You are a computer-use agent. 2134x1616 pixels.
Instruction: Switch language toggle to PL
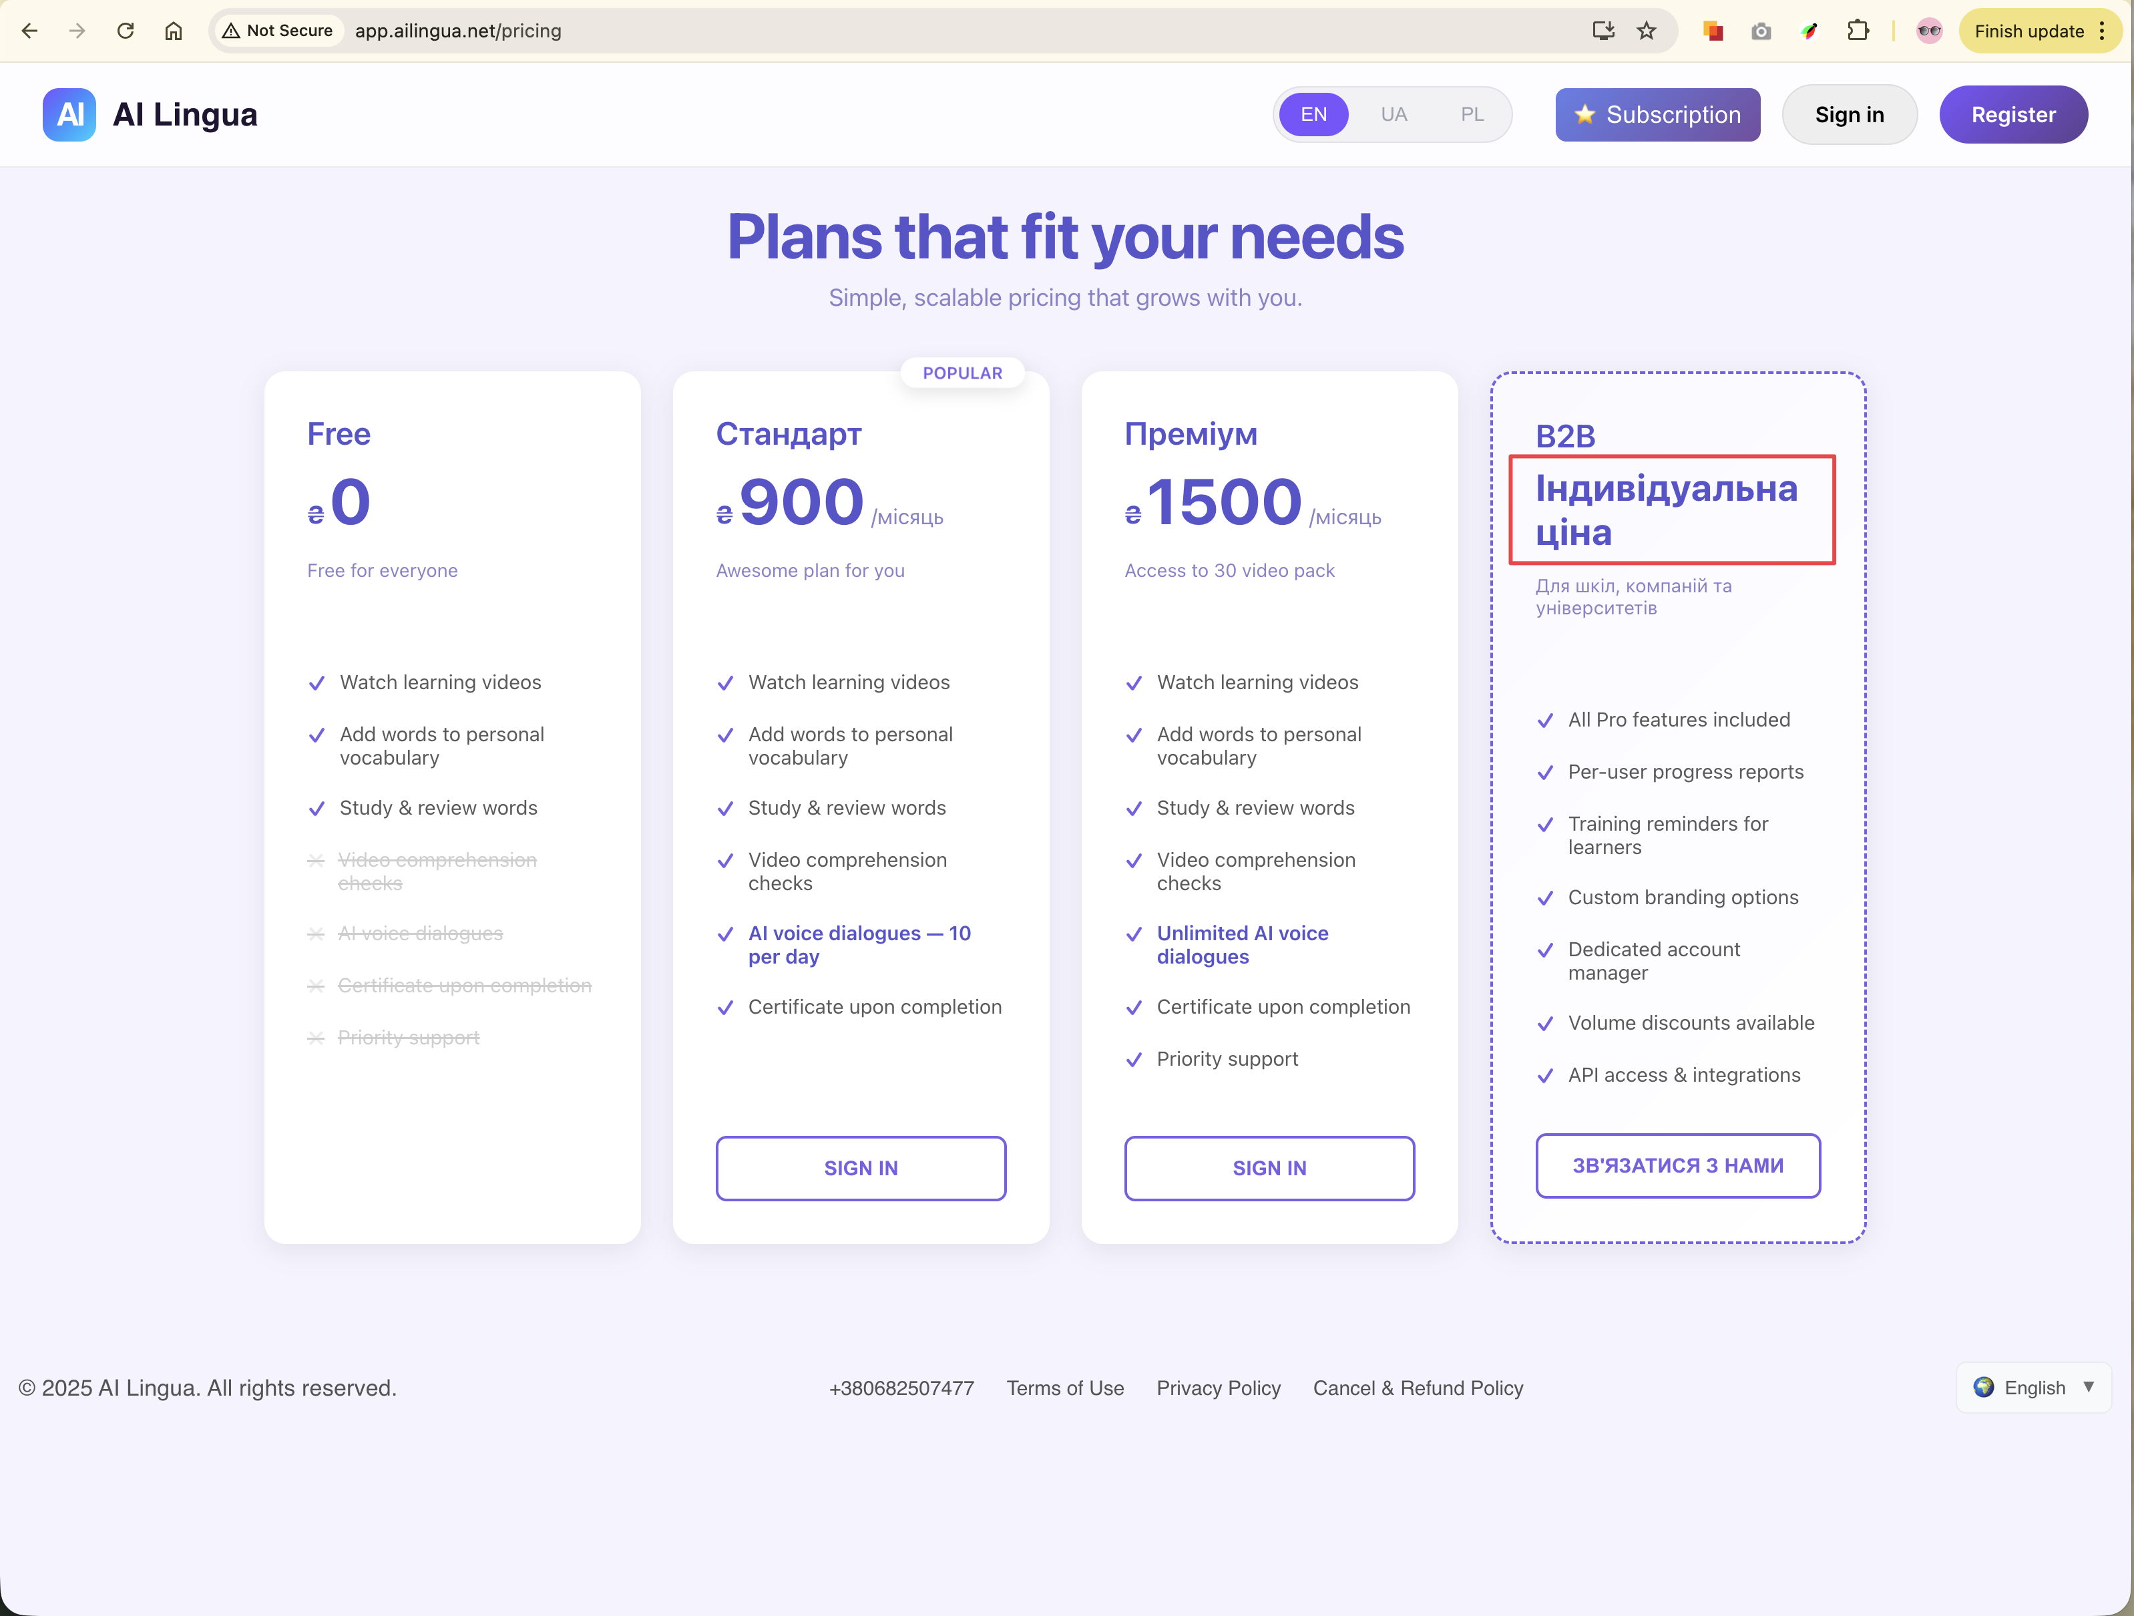(1471, 115)
